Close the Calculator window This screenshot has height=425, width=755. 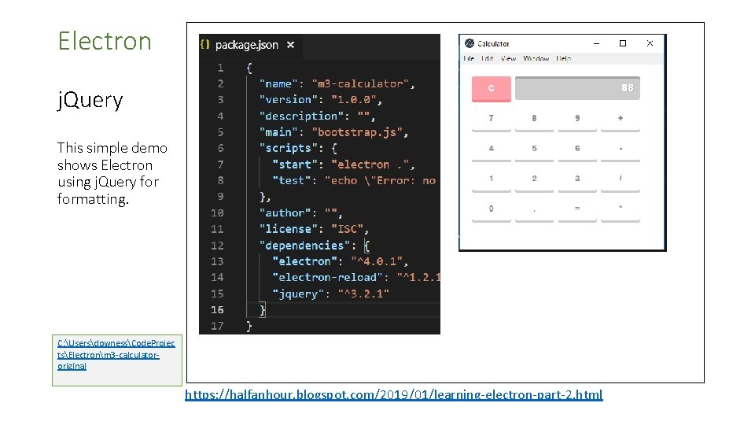pyautogui.click(x=650, y=43)
